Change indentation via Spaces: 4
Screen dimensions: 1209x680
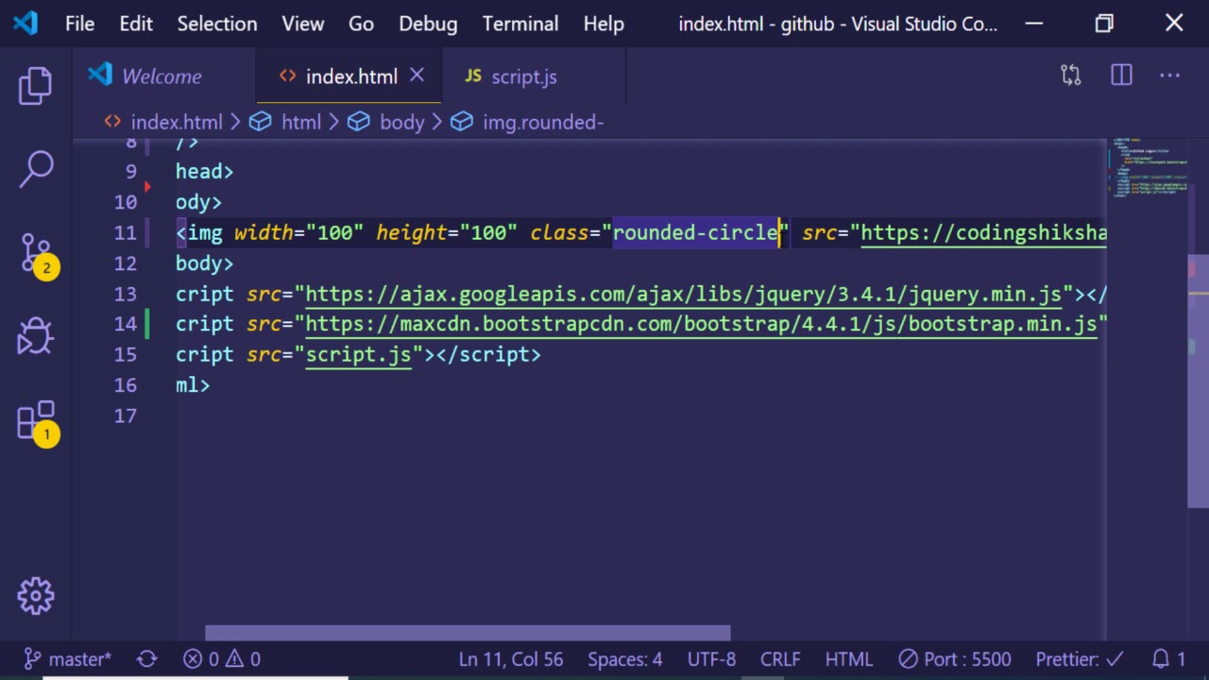point(624,659)
